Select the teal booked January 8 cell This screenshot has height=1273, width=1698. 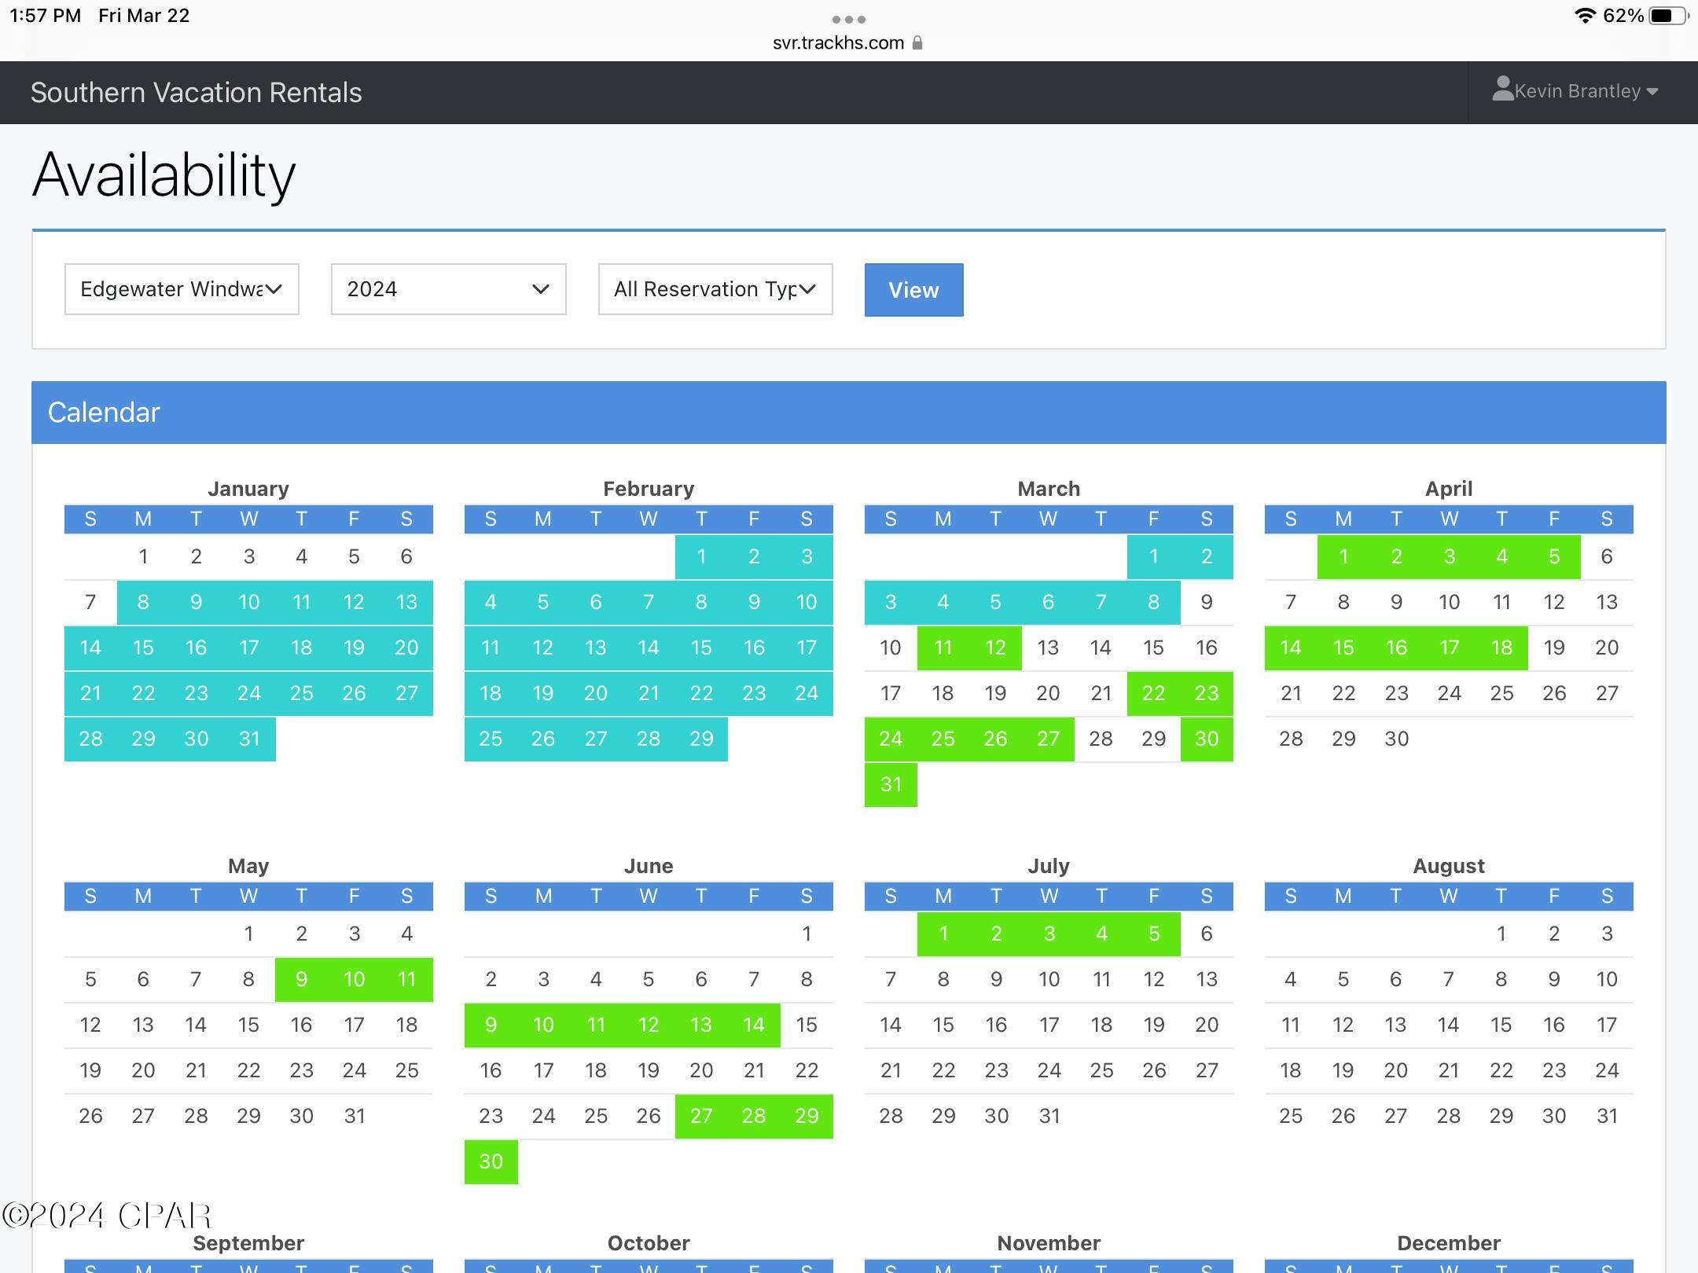click(143, 603)
